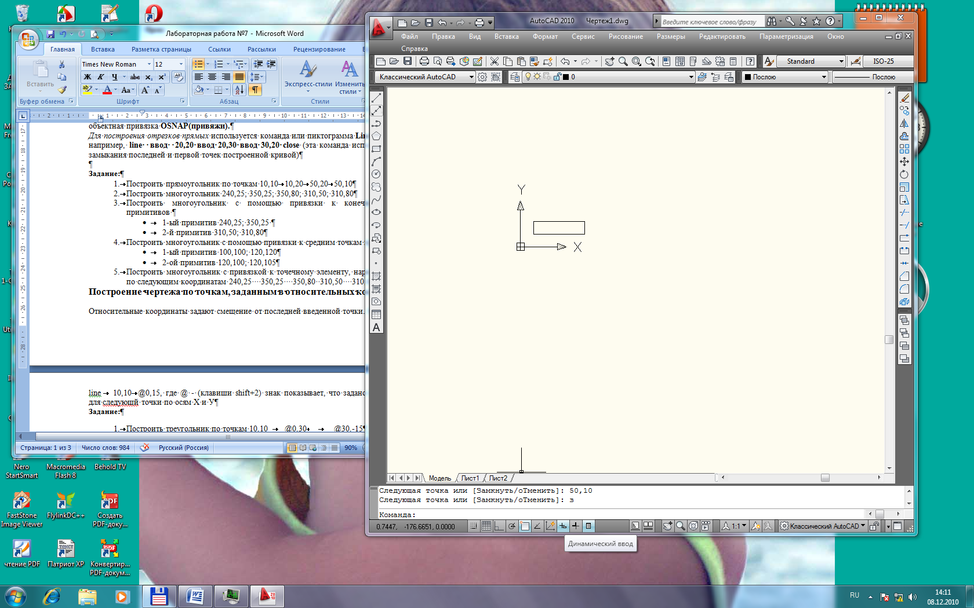Select the Circle draw tool
Image resolution: width=974 pixels, height=608 pixels.
(x=376, y=174)
